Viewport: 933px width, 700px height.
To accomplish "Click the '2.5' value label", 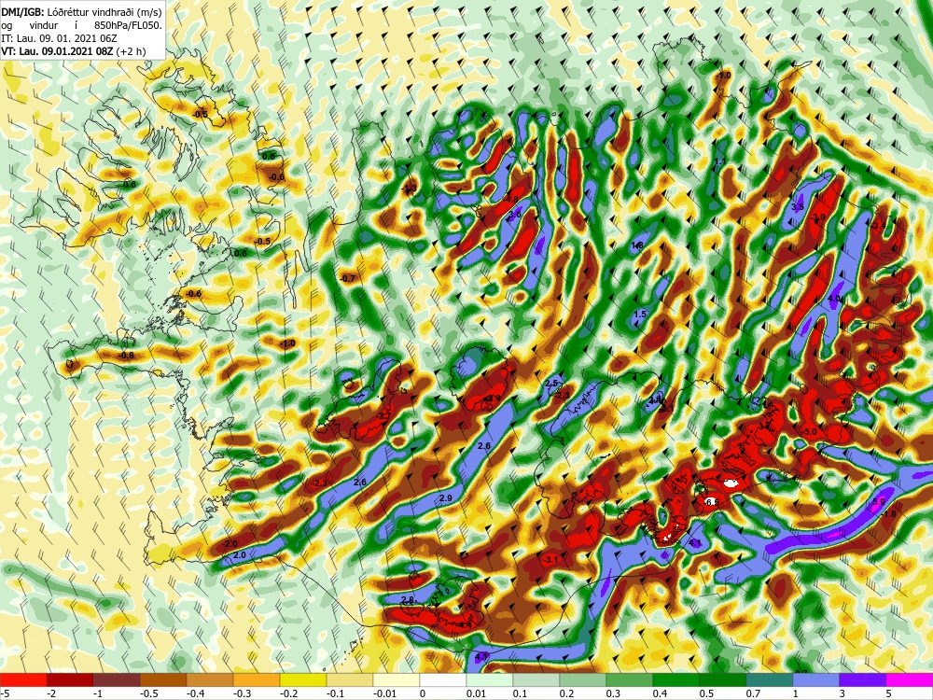I will click(x=551, y=384).
